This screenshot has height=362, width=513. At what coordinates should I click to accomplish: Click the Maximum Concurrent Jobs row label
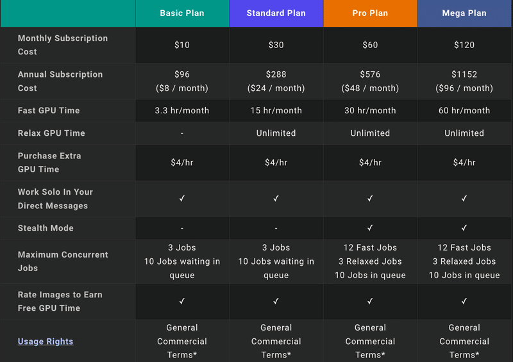(63, 261)
